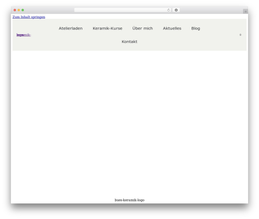Follow the 'Zum Inhalt springen' link
The height and width of the screenshot is (219, 259).
pos(28,17)
